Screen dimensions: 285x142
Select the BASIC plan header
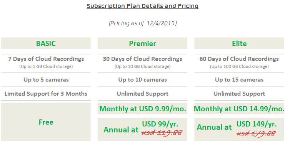[x=46, y=43]
